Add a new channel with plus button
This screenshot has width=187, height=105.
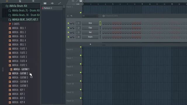click(x=90, y=44)
